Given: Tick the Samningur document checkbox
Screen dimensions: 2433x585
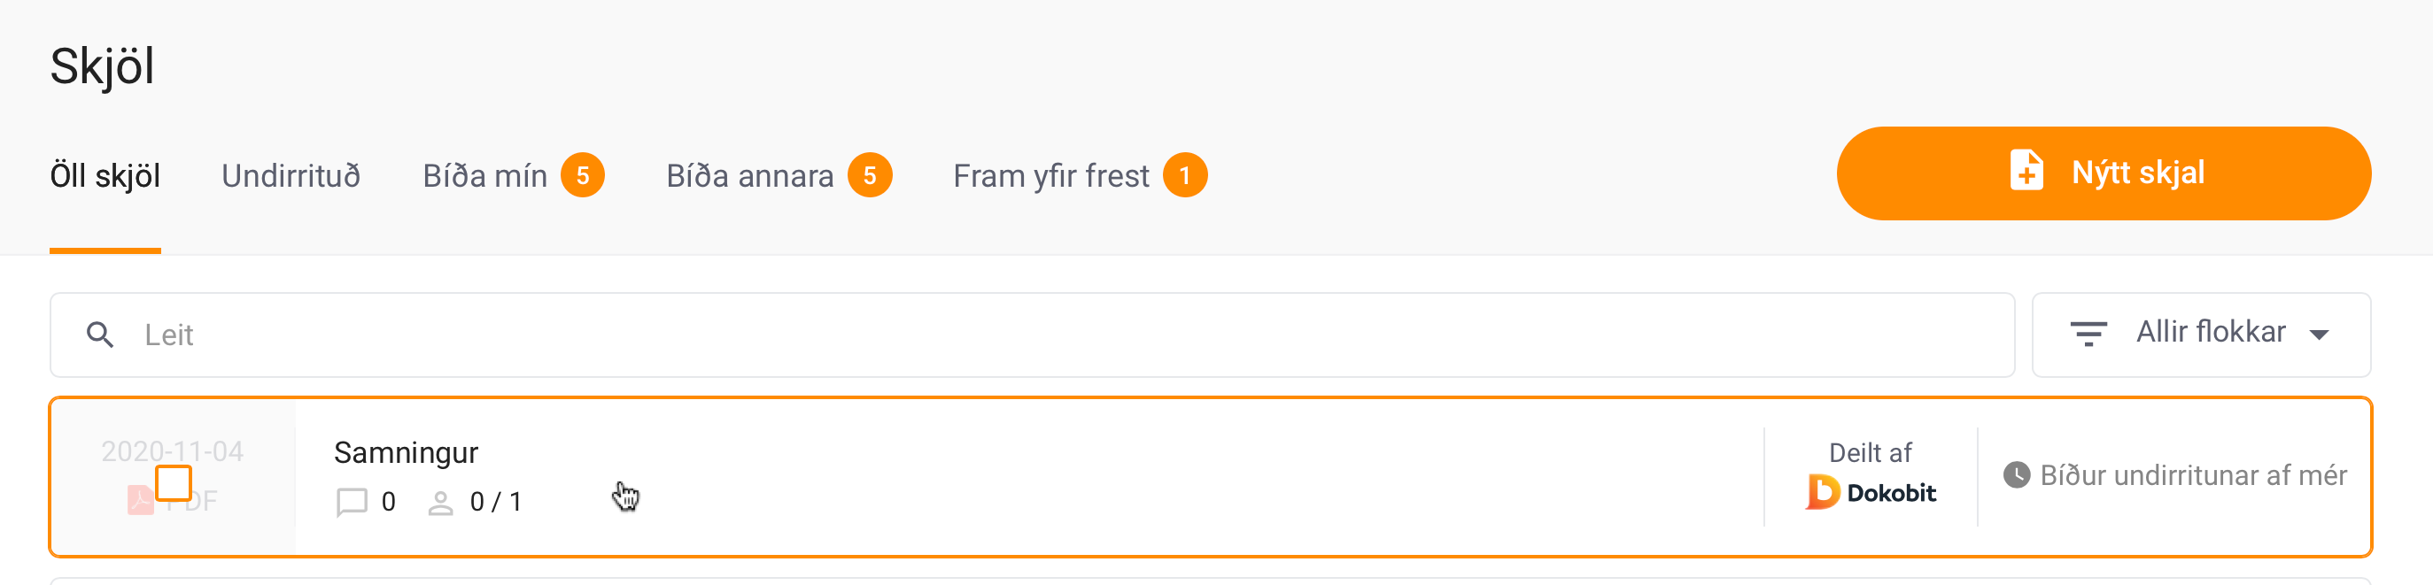Looking at the screenshot, I should pyautogui.click(x=174, y=483).
